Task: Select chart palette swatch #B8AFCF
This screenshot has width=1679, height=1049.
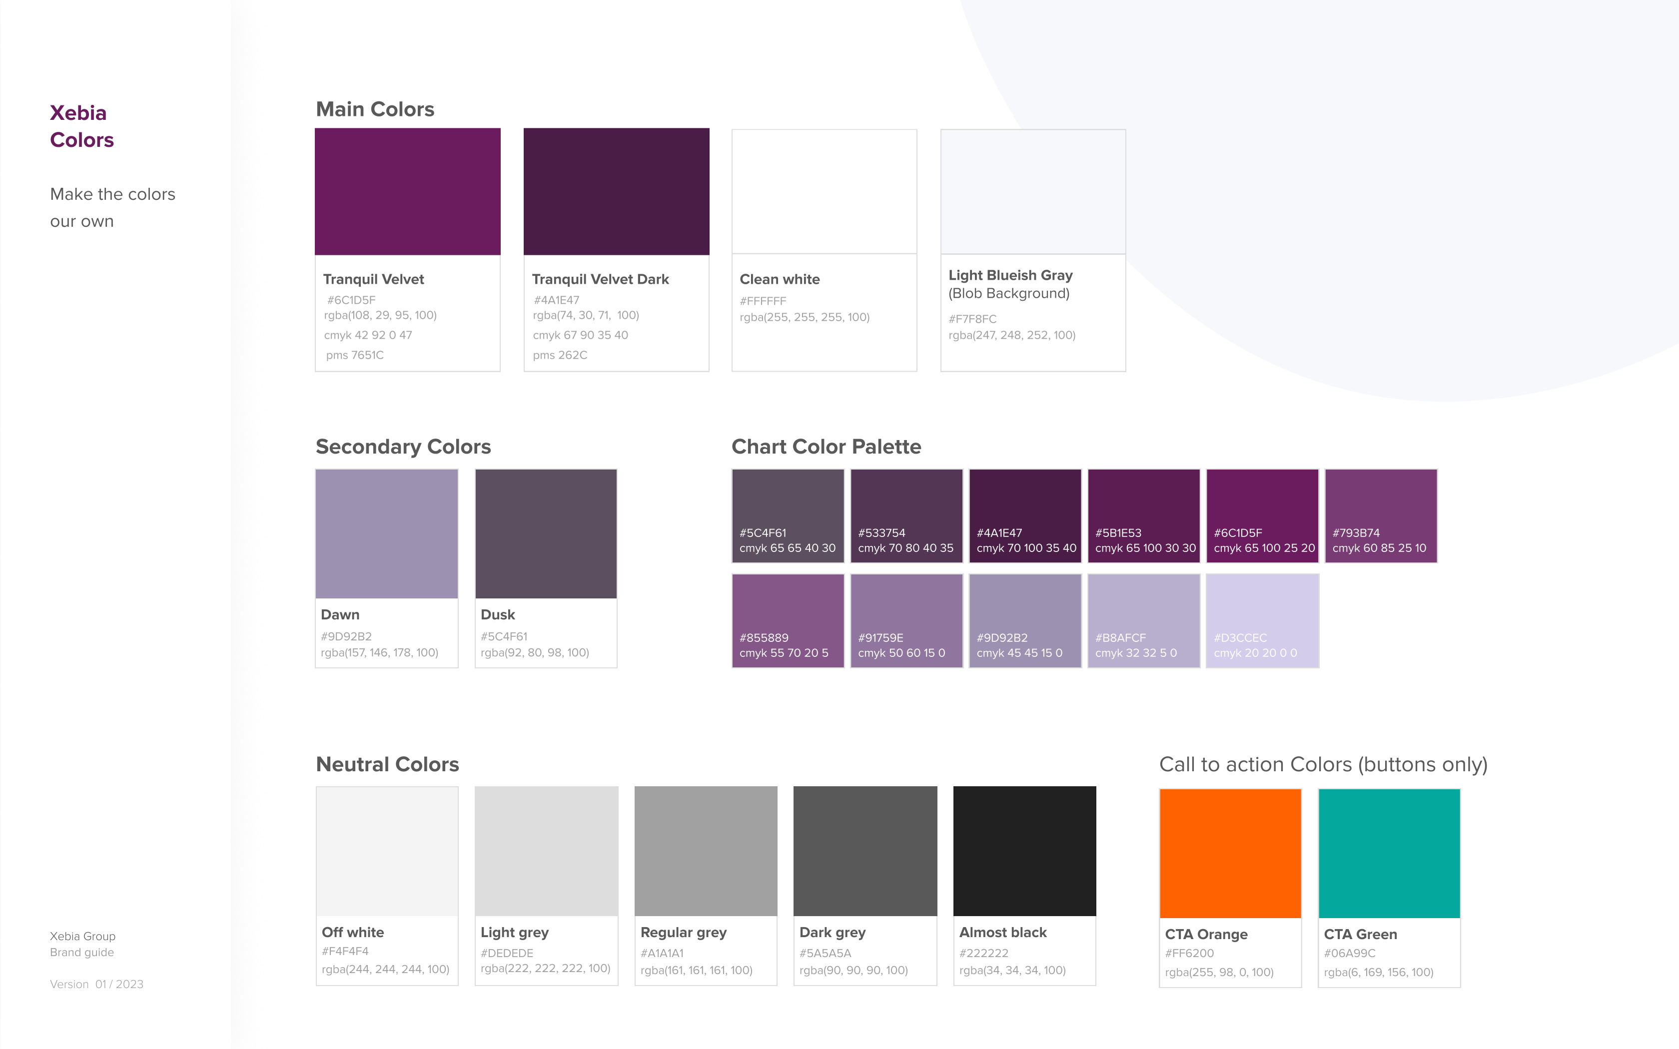Action: [x=1144, y=621]
